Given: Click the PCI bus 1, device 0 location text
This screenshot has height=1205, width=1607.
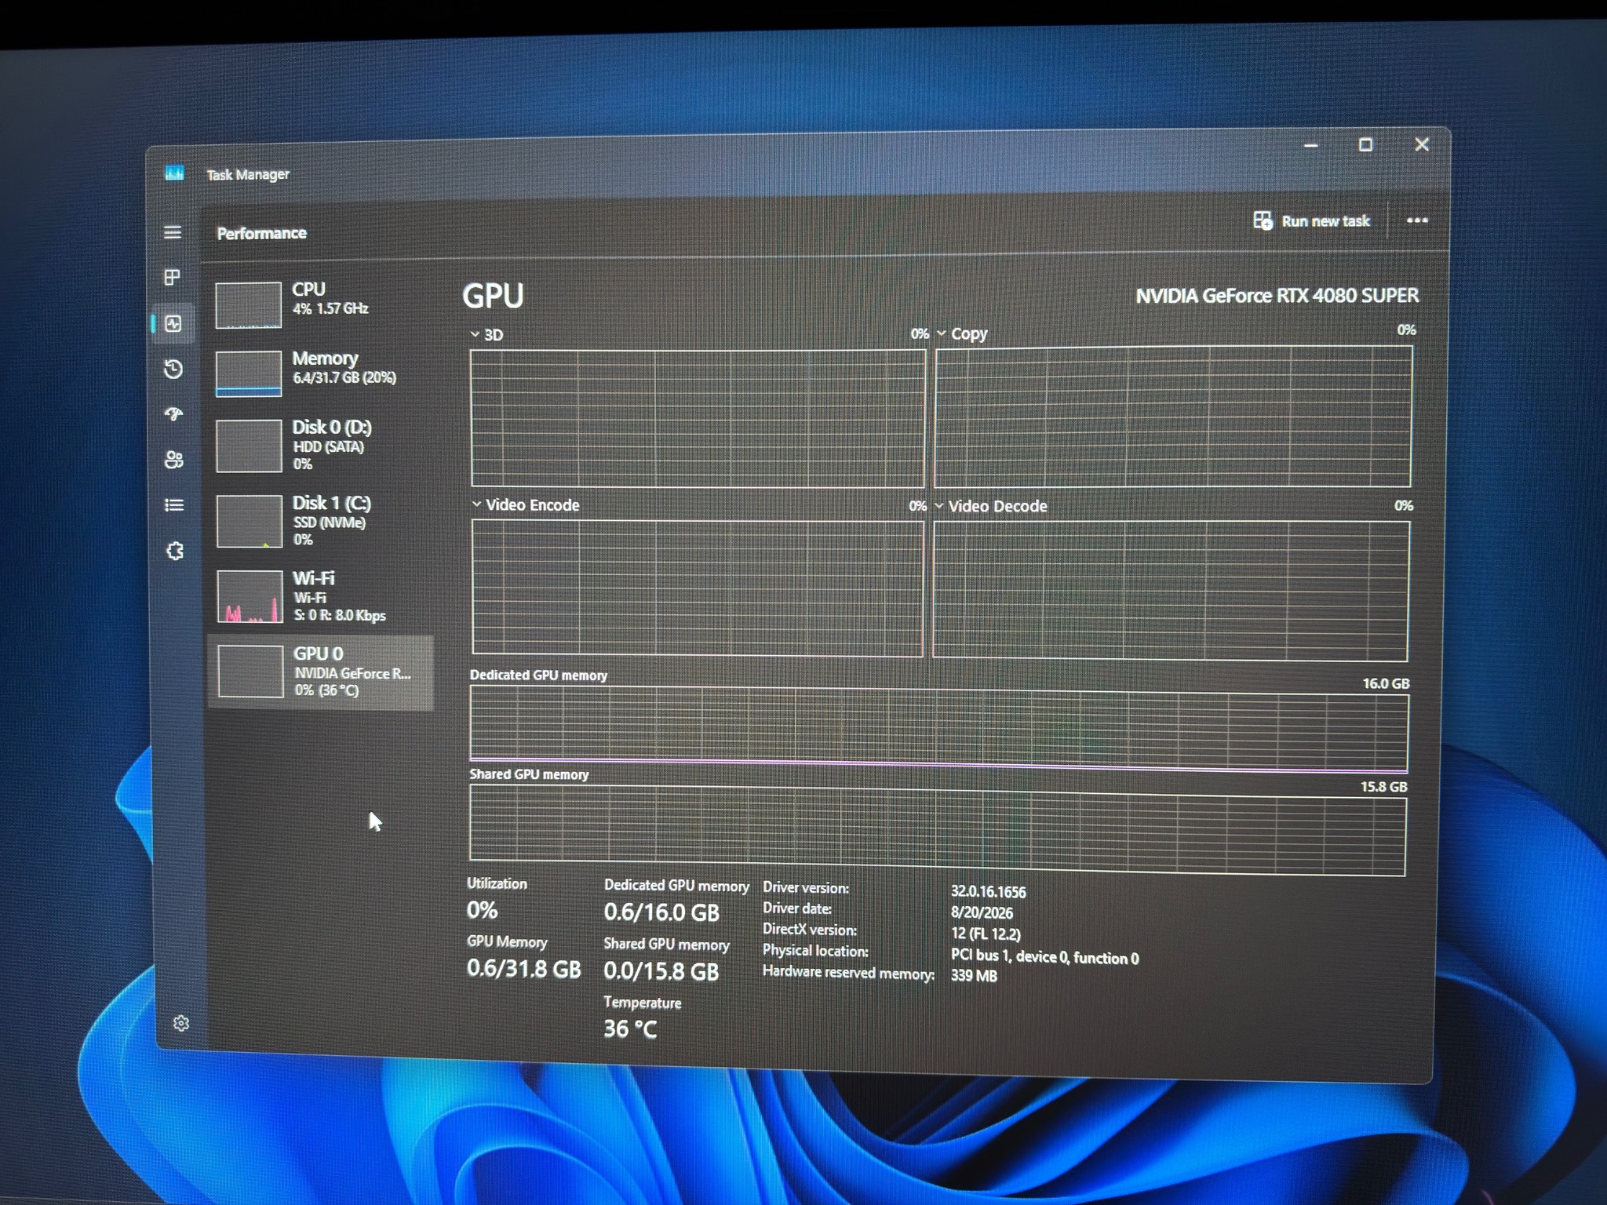Looking at the screenshot, I should coord(1044,957).
